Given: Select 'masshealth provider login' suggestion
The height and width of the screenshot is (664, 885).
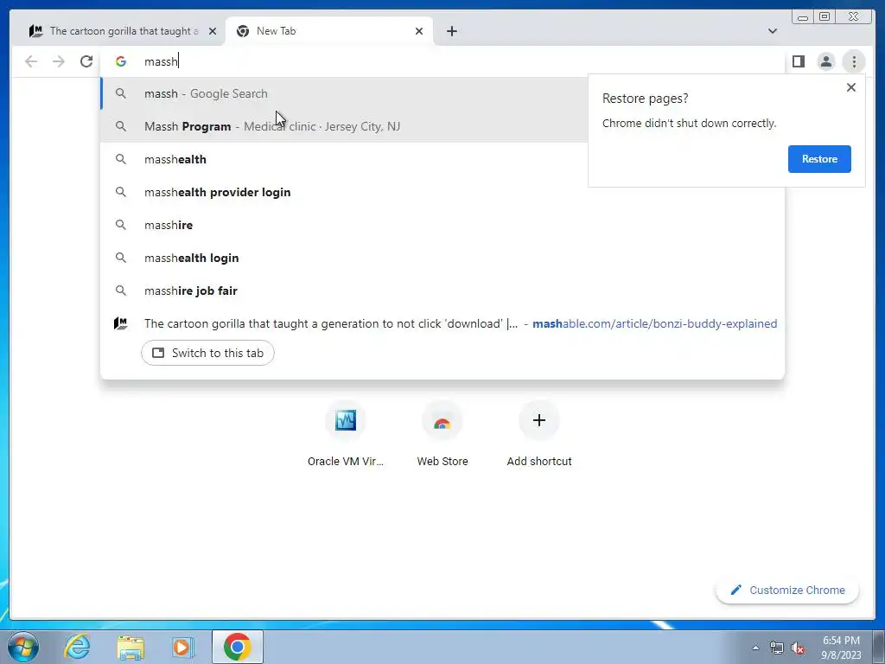Looking at the screenshot, I should (442, 192).
